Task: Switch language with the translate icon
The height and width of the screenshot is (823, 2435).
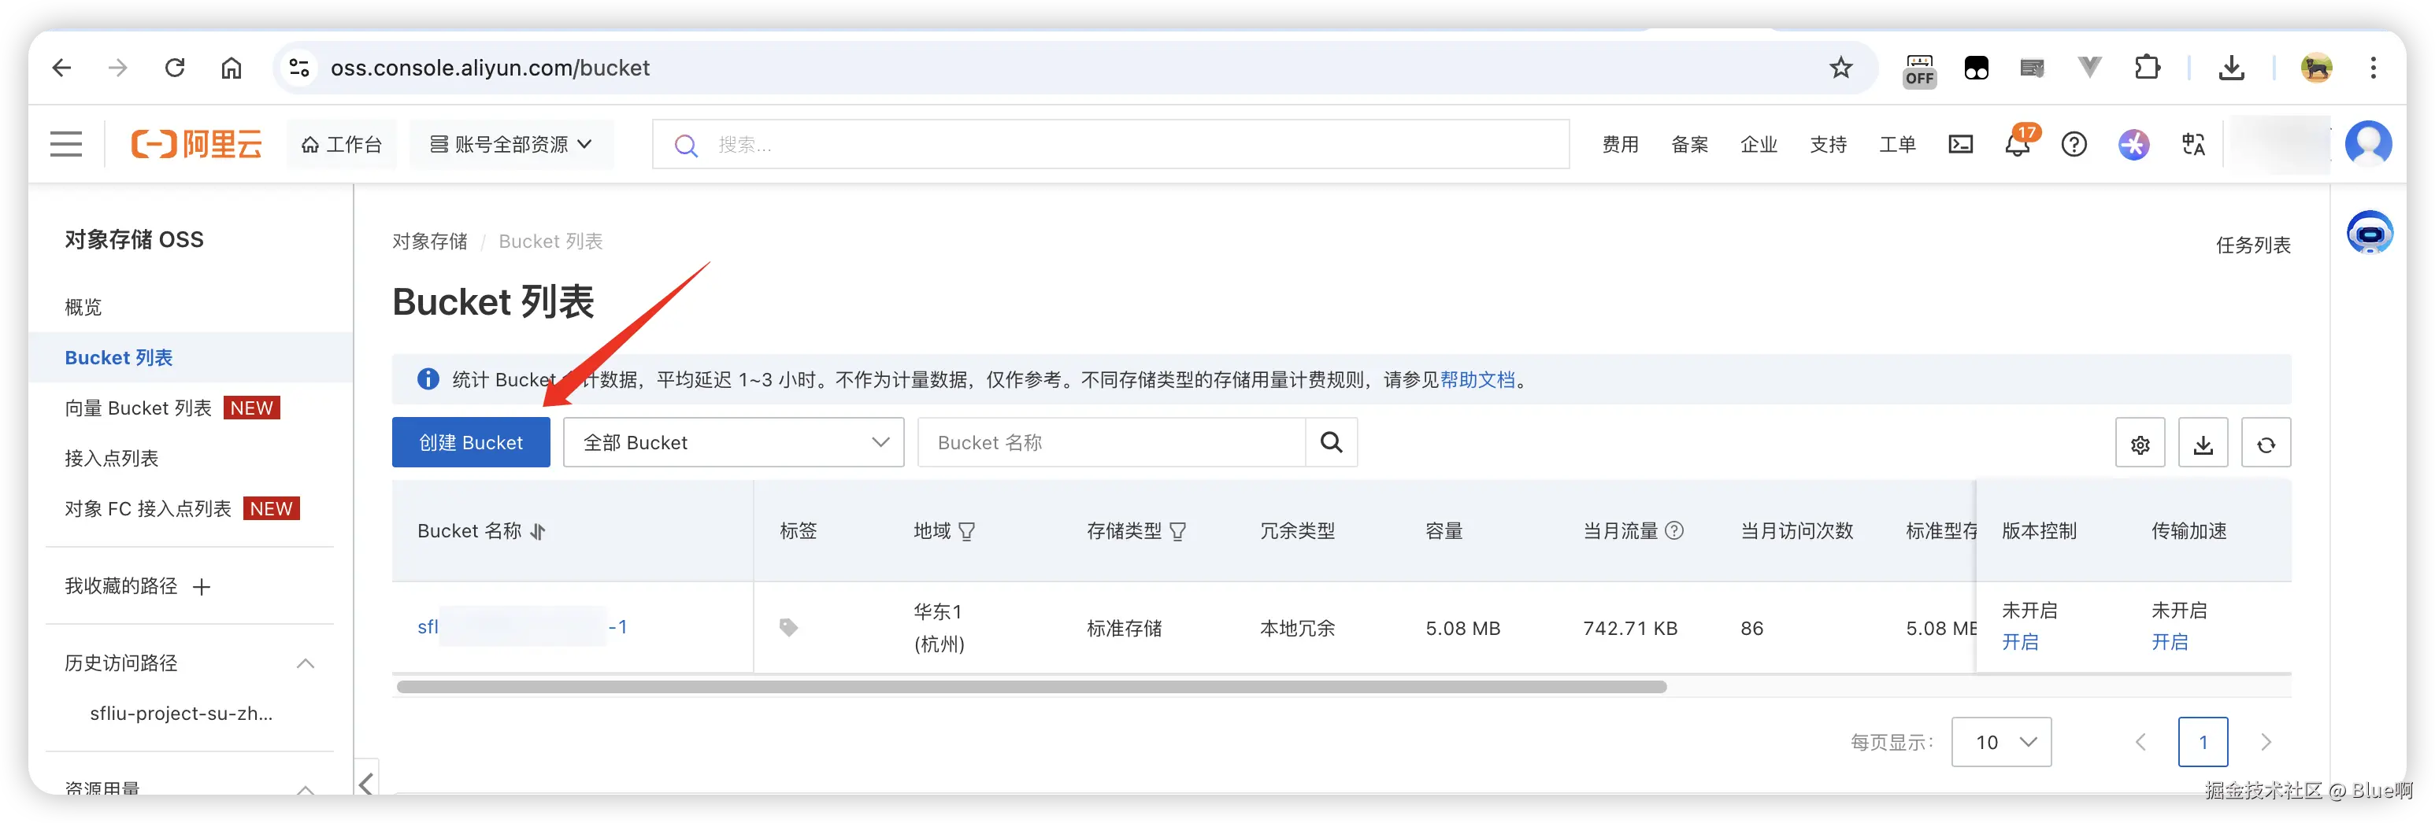Action: (x=2193, y=145)
